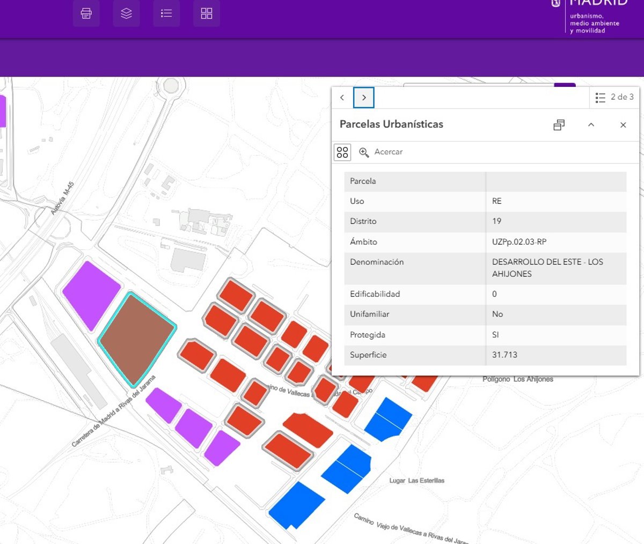Click the print icon in the toolbar
This screenshot has height=544, width=644.
pos(86,13)
